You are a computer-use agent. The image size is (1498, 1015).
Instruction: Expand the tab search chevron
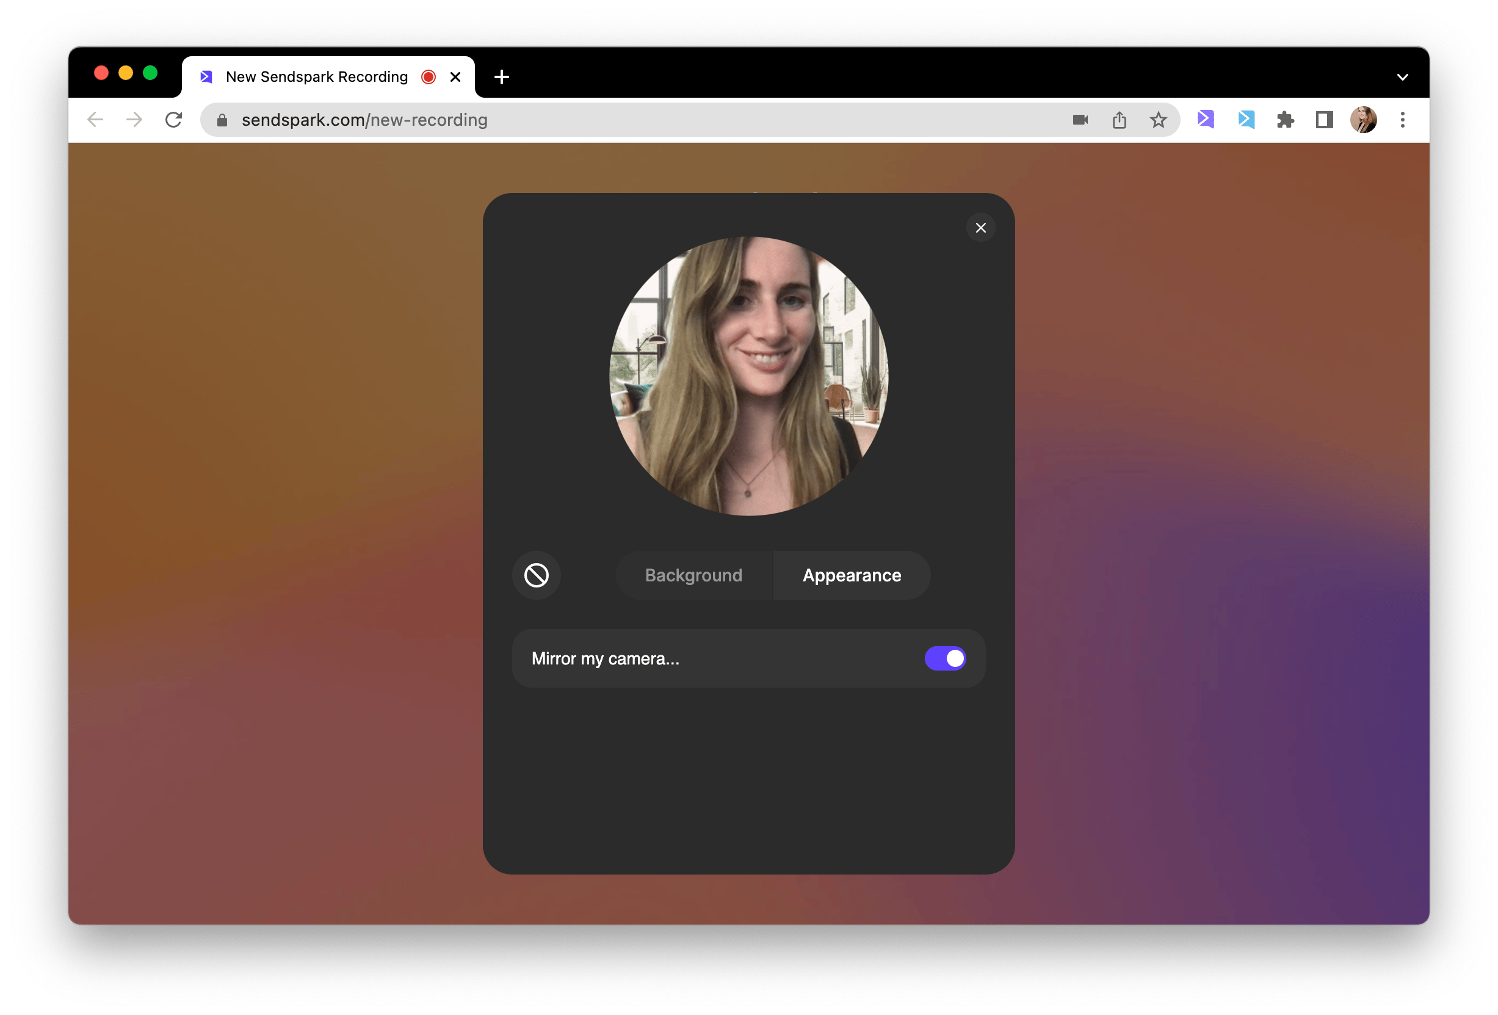click(1402, 78)
